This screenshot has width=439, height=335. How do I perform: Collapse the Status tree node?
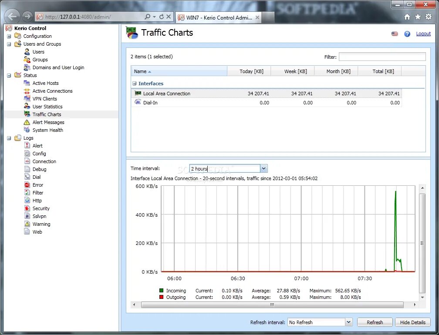tap(9, 76)
